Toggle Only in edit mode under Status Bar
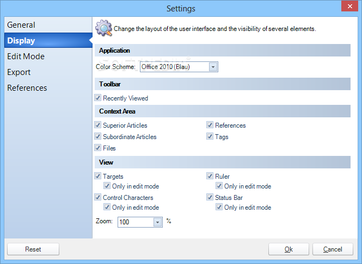362x264 pixels. [x=219, y=207]
